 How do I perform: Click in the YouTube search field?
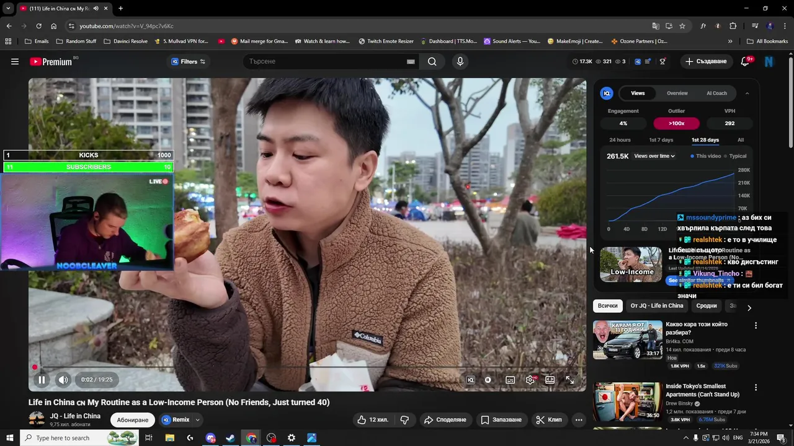pyautogui.click(x=326, y=61)
